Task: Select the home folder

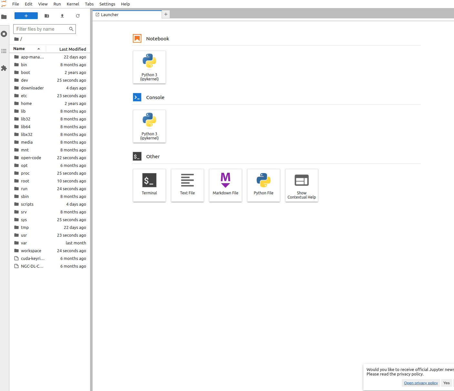Action: pyautogui.click(x=50, y=103)
